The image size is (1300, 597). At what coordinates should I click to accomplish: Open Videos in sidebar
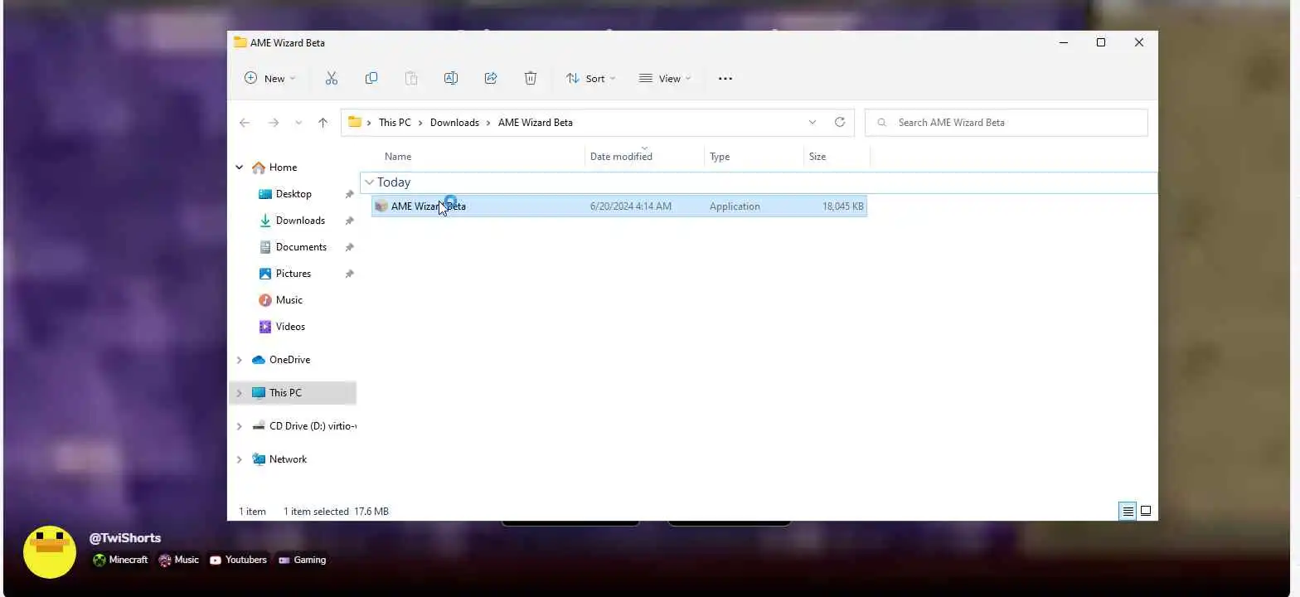pyautogui.click(x=290, y=327)
